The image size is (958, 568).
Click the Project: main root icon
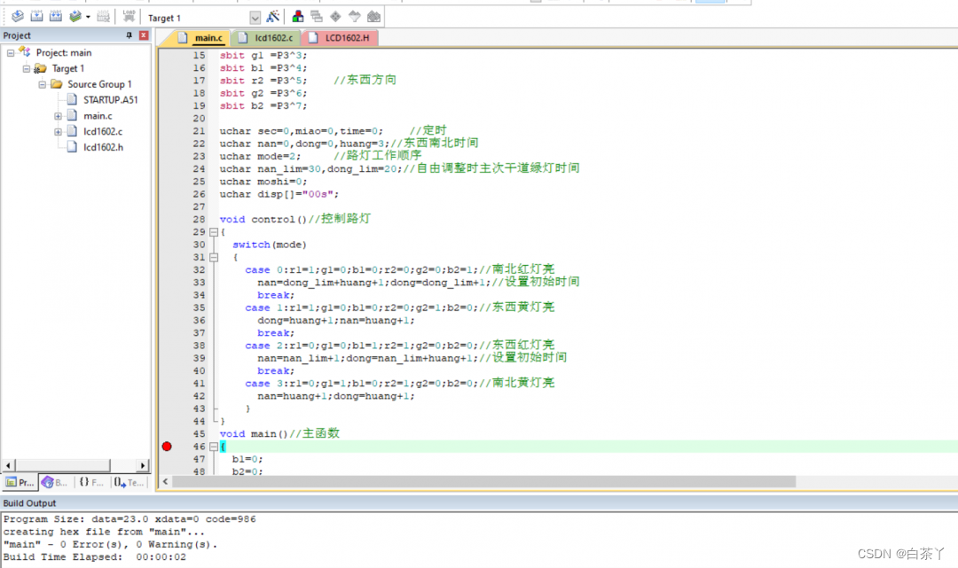[25, 52]
